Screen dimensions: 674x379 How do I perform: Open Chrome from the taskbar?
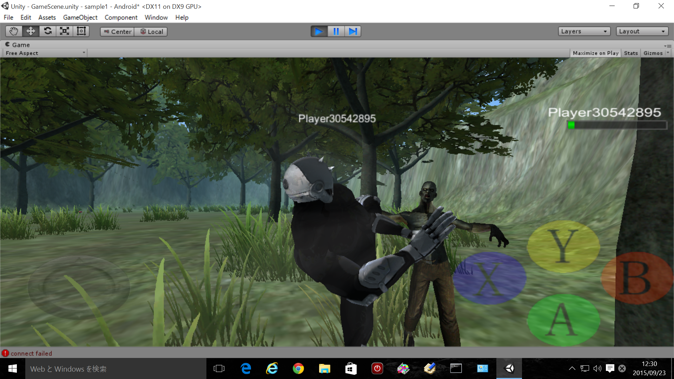click(298, 368)
